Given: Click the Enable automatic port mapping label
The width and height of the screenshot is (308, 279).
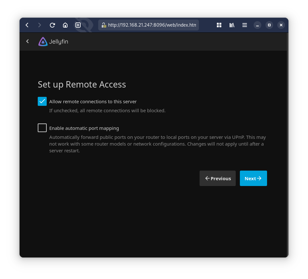Looking at the screenshot, I should coord(84,128).
